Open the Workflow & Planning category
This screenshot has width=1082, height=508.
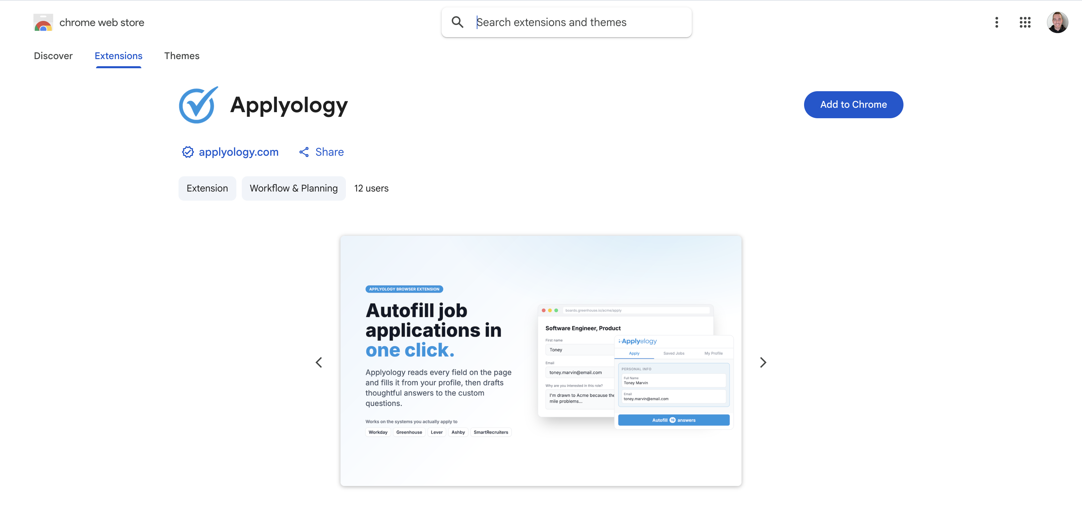(x=293, y=188)
